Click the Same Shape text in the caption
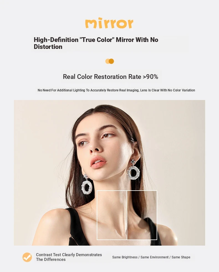Screen dimensions: 219x272 click(181, 257)
